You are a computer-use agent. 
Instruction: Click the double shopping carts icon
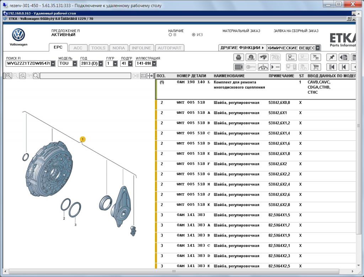[x=316, y=57]
